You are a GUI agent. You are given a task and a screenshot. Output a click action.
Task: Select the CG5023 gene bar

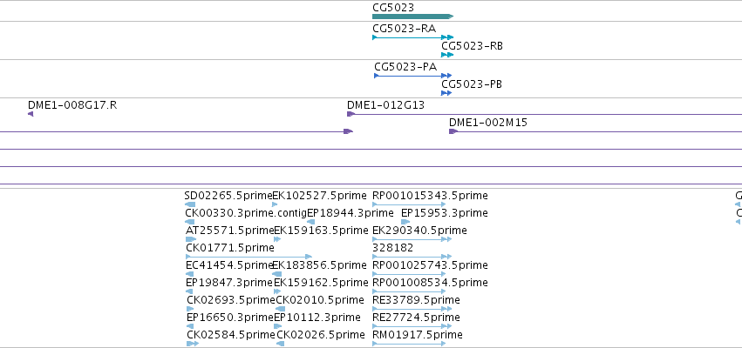(x=412, y=17)
